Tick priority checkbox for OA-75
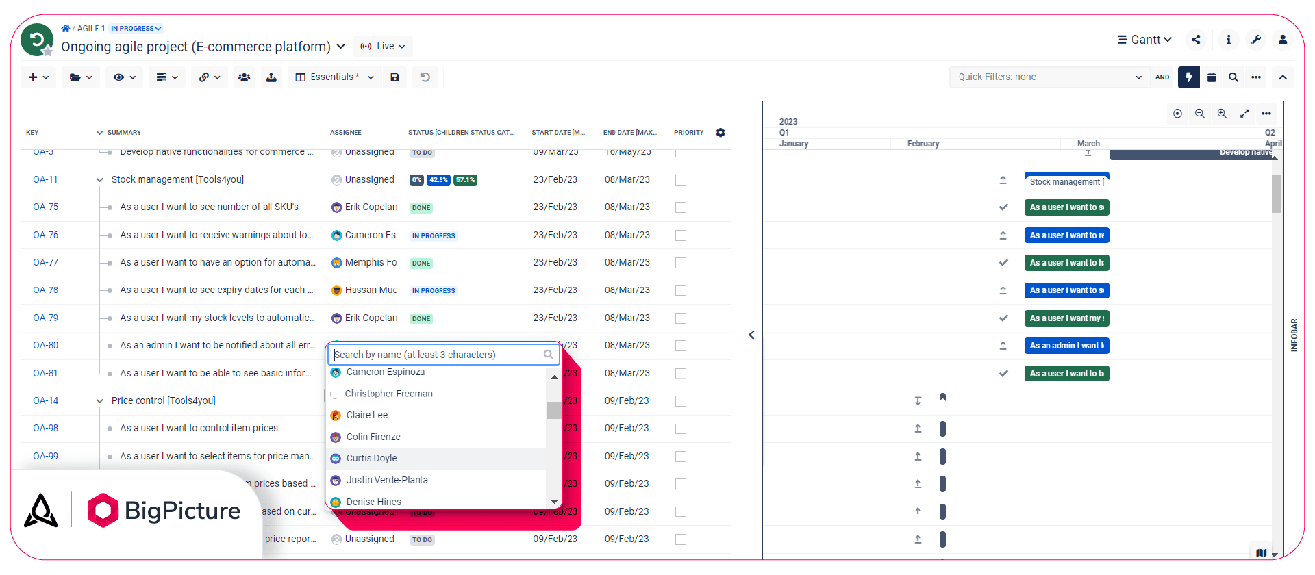This screenshot has width=1315, height=575. coord(681,207)
